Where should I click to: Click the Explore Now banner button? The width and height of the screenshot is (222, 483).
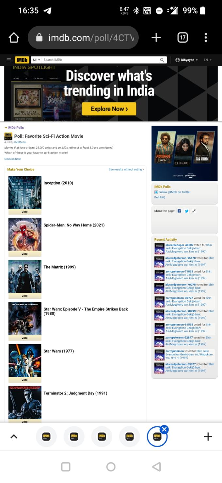point(109,109)
